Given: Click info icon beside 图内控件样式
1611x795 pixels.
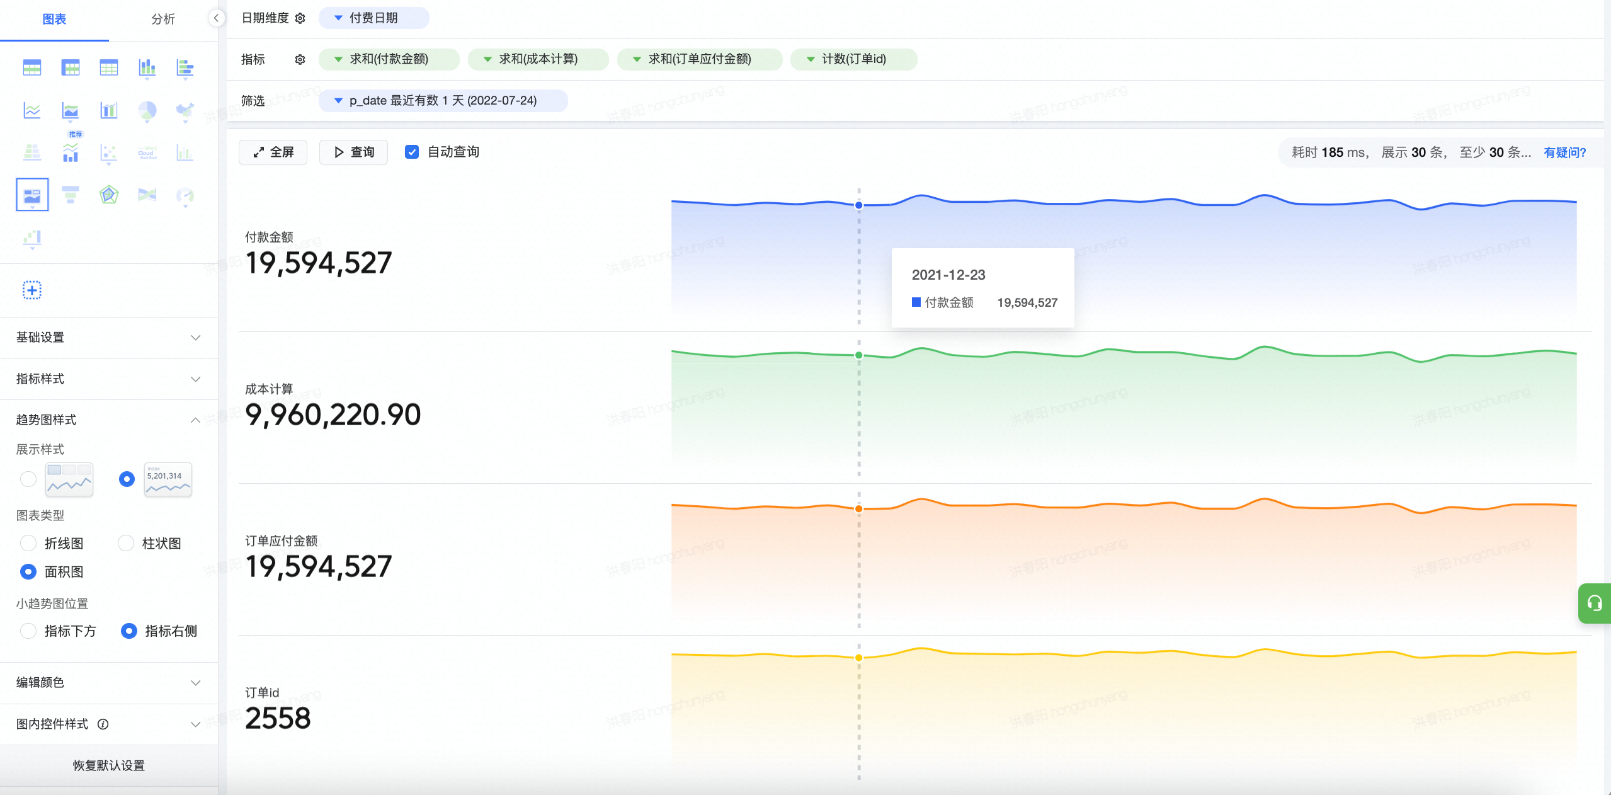Looking at the screenshot, I should (103, 724).
